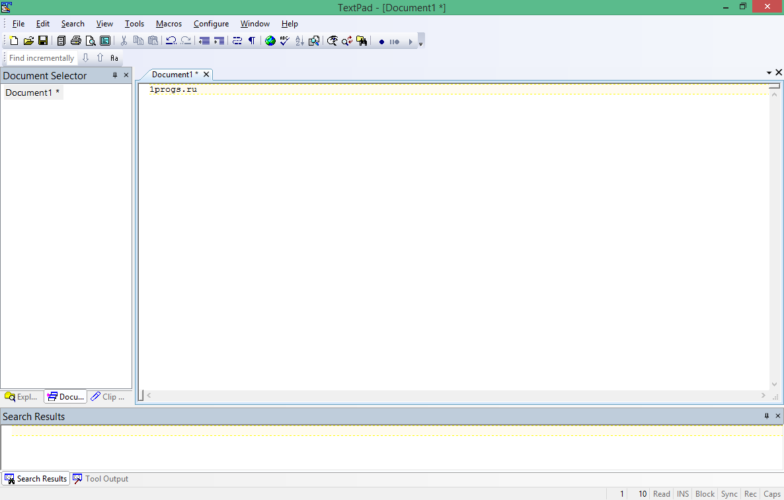Screen dimensions: 784x500
Task: Click the Open File folder icon
Action: click(28, 41)
